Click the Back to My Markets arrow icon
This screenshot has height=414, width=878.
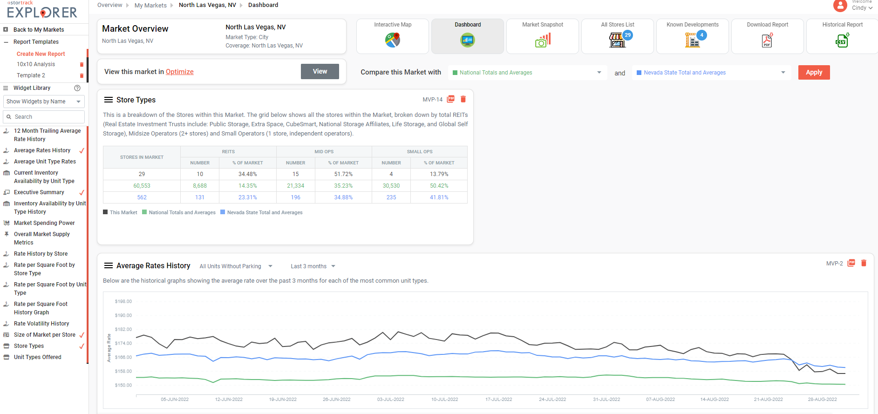coord(6,29)
